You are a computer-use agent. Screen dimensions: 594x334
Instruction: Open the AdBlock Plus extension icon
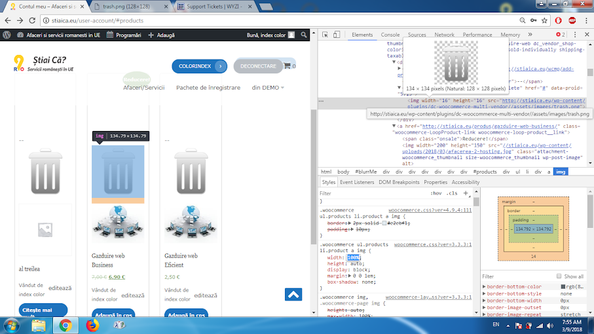572,20
